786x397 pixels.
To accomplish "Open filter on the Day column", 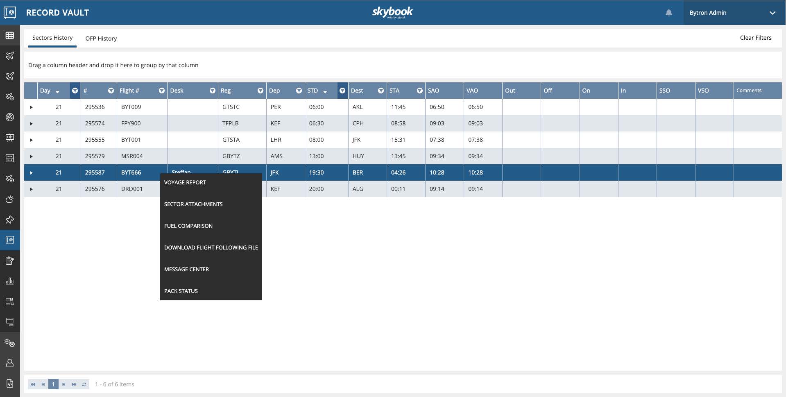I will 75,91.
